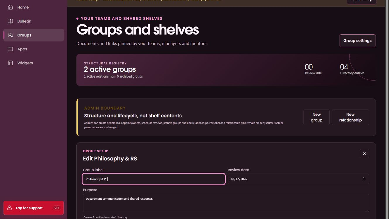Viewport: 389px width, 219px height.
Task: Click the Review date field value 18/12/2026
Action: [239, 179]
